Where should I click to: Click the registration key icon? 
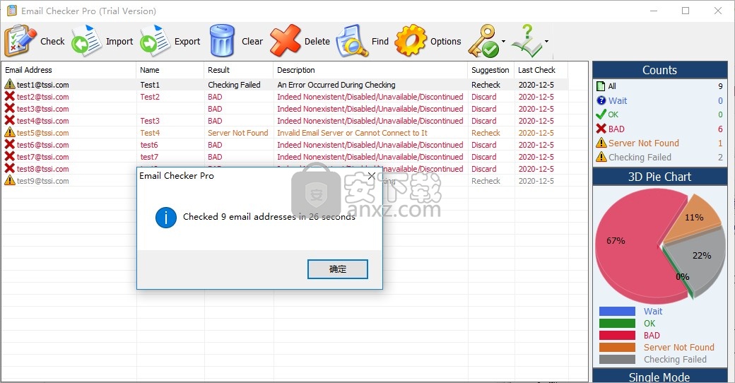(483, 41)
